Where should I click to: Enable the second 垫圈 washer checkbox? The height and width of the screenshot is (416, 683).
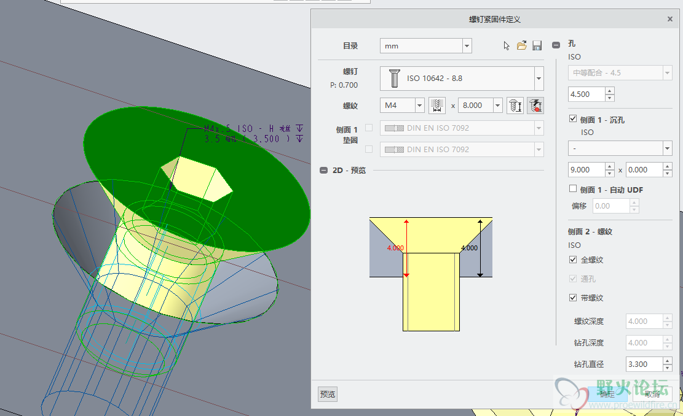pyautogui.click(x=369, y=149)
